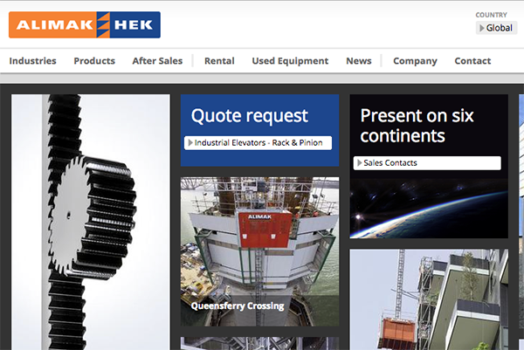
Task: Click the triangle arrow beside Global
Action: [482, 28]
